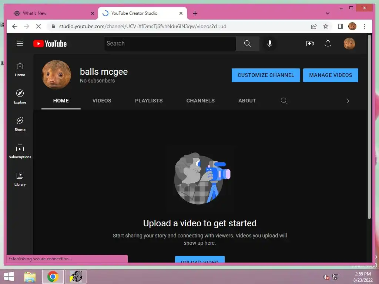Open a new tab with plus button
Image resolution: width=379 pixels, height=284 pixels.
coord(195,13)
